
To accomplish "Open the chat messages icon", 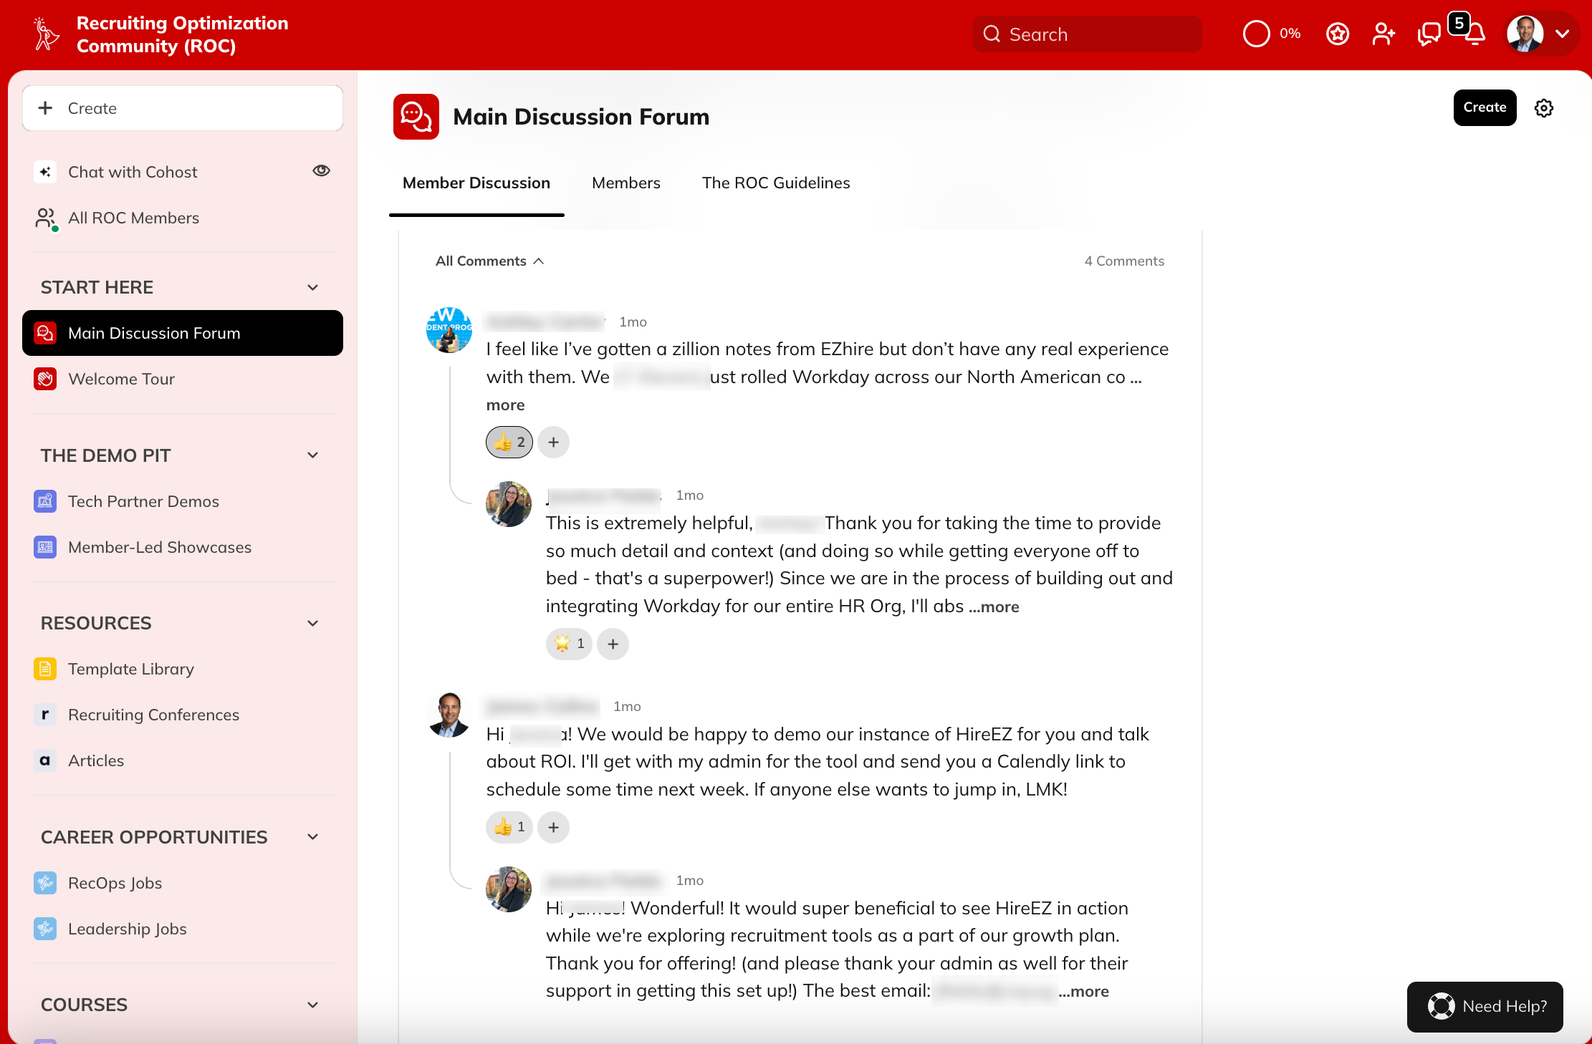I will pyautogui.click(x=1429, y=34).
